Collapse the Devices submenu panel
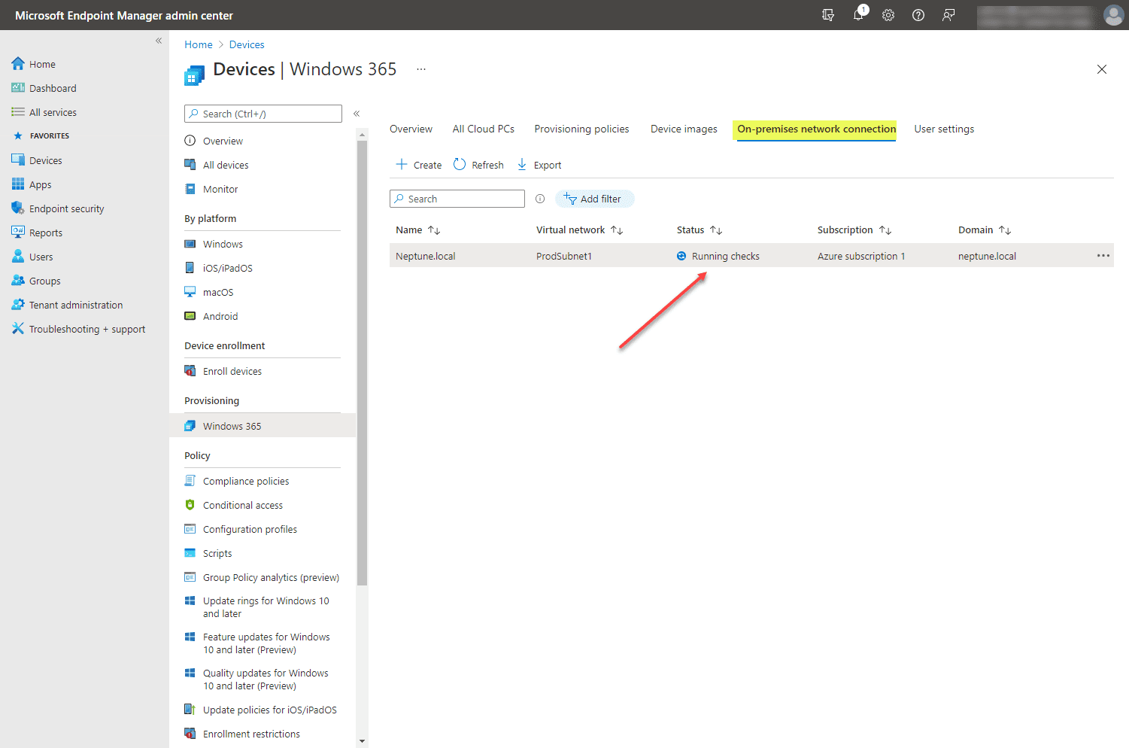 [357, 114]
